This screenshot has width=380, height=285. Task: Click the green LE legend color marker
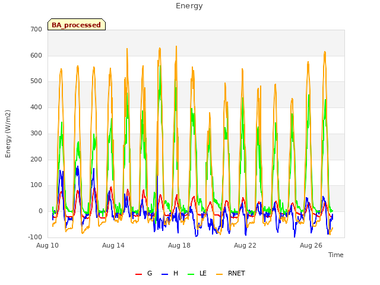click(x=191, y=274)
